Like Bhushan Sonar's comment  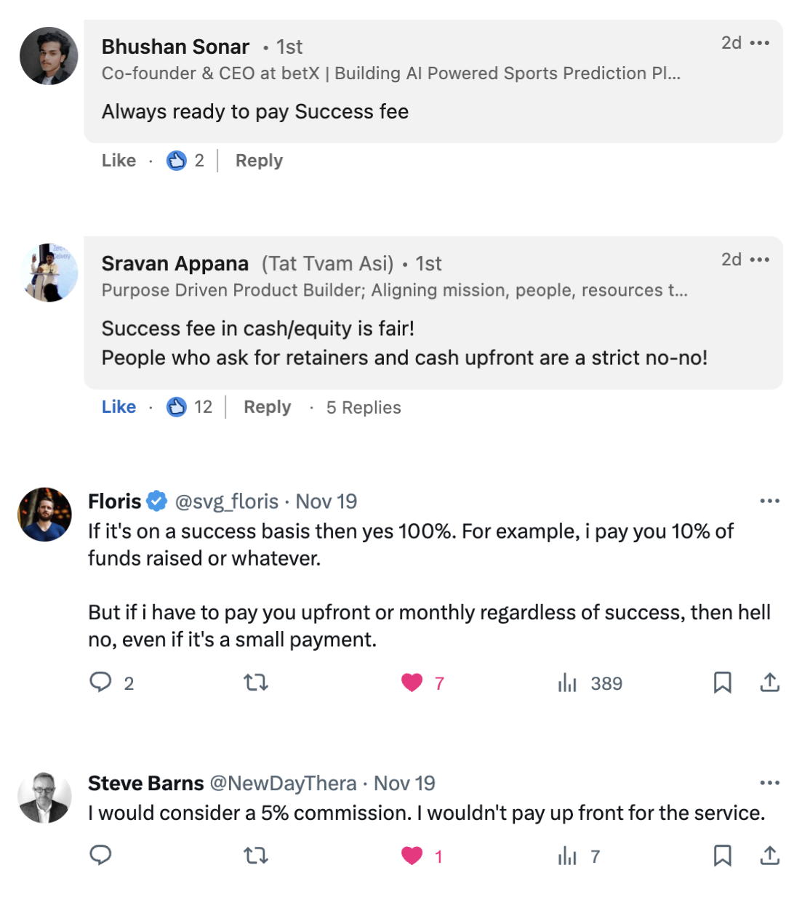[119, 161]
